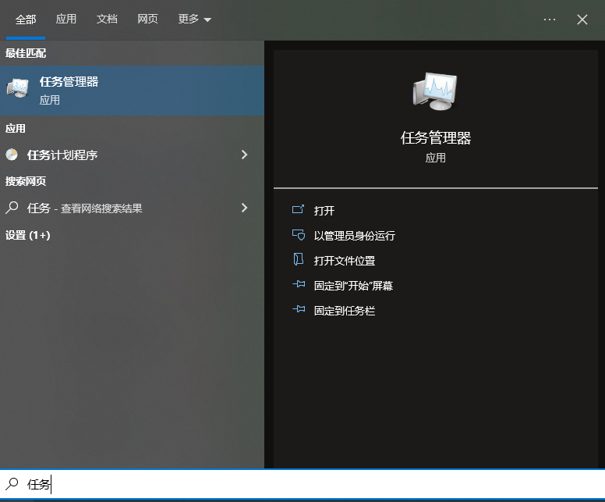Open the three-dot options menu
605x502 pixels.
550,20
